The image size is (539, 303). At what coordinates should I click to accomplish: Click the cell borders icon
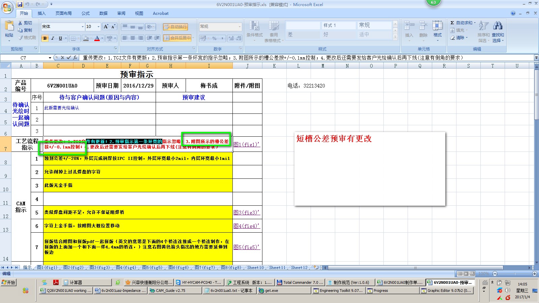point(73,38)
